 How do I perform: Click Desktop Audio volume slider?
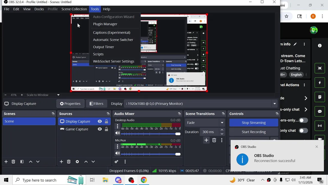[x=151, y=134]
